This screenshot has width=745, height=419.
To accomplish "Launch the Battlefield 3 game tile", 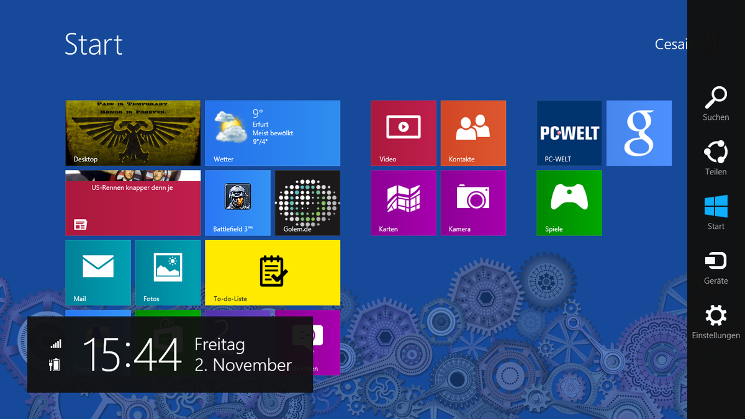I will [238, 203].
